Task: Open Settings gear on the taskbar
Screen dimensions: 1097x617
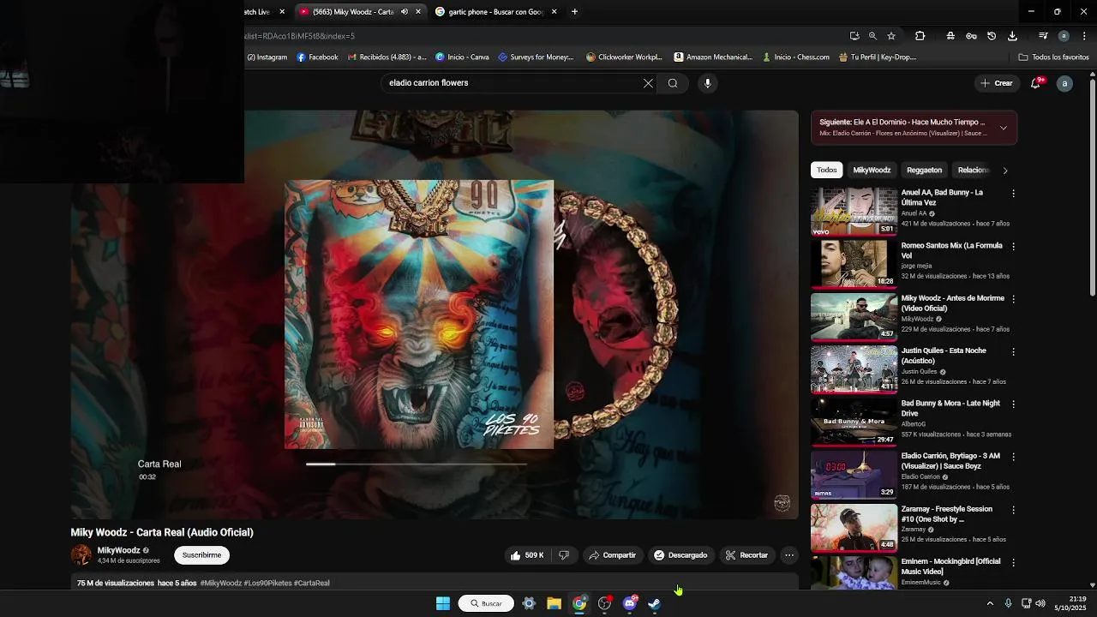Action: 529,603
